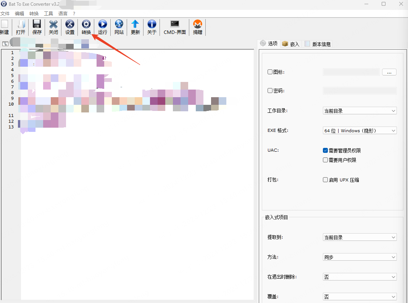The width and height of the screenshot is (408, 303).
Task: Click line number 13 in the editor
Action: [x=11, y=127]
